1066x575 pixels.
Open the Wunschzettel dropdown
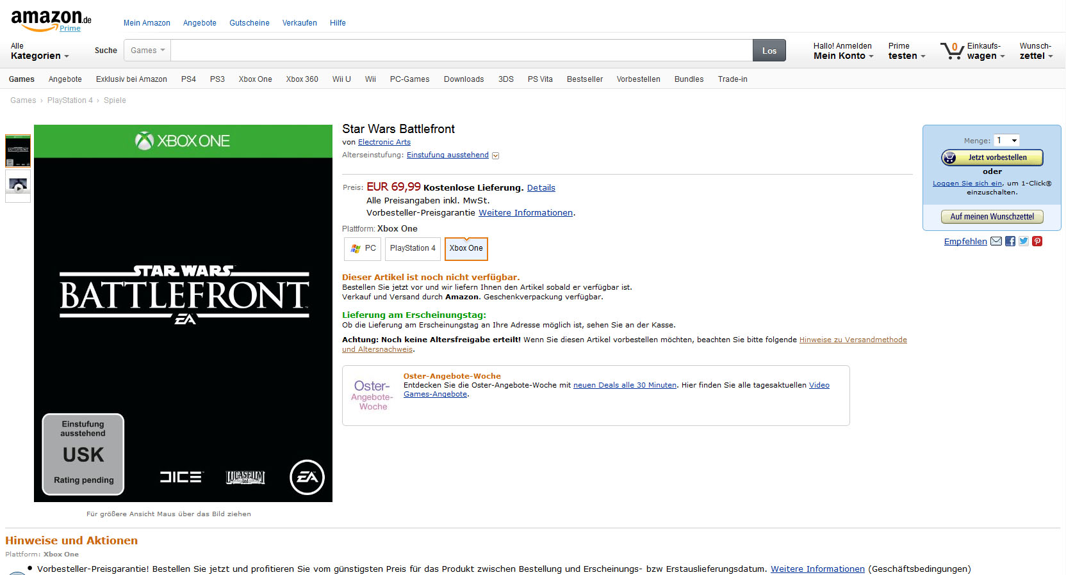click(1036, 51)
